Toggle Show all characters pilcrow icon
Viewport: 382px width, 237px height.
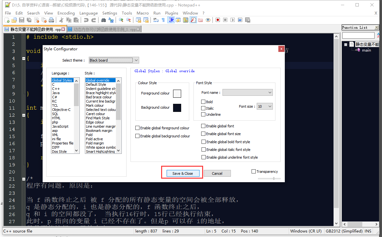tap(163, 20)
